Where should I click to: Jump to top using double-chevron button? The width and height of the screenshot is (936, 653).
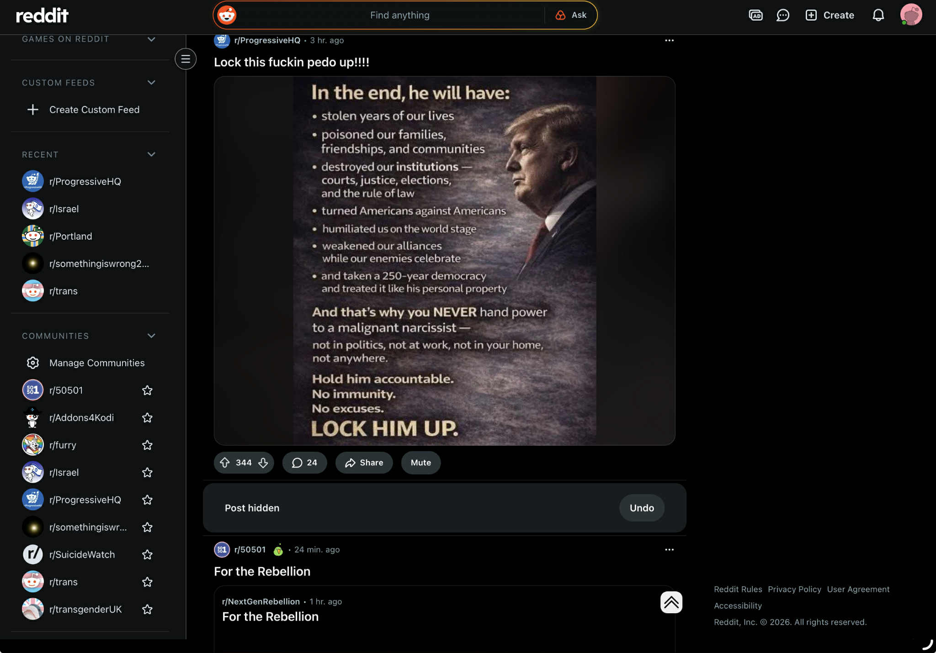pyautogui.click(x=671, y=602)
